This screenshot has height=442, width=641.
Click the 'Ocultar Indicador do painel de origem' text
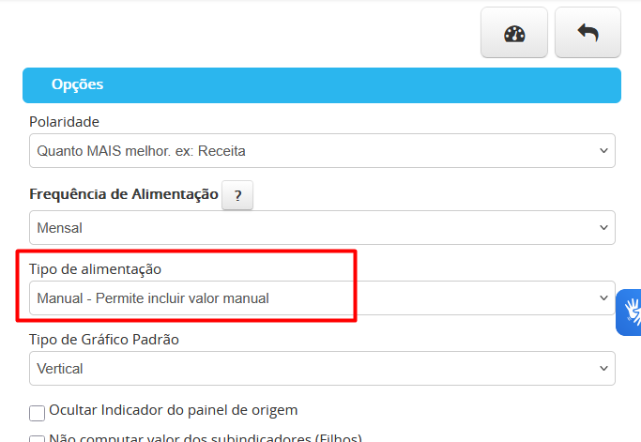174,410
